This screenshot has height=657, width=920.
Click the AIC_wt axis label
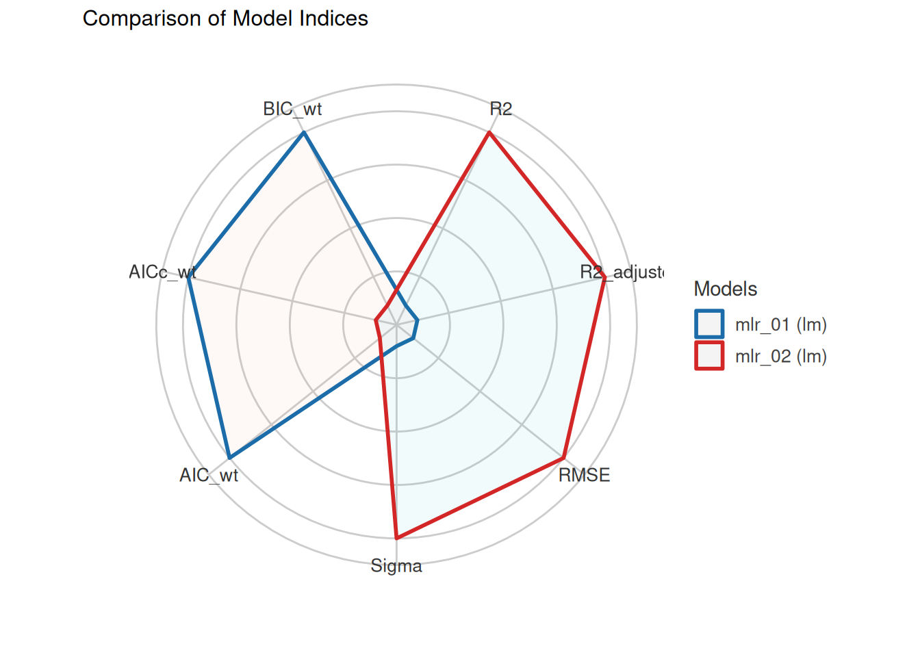tap(209, 475)
